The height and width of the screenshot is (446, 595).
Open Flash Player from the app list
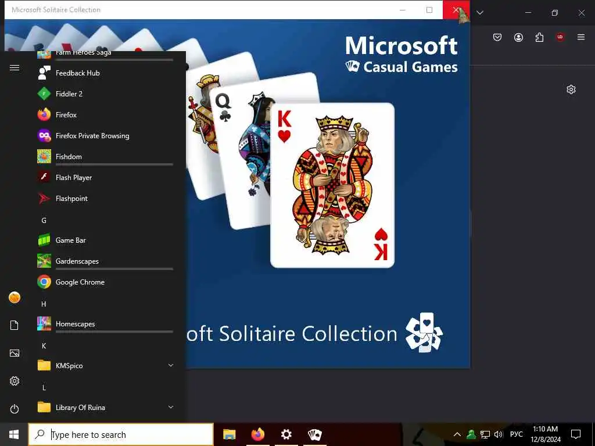pos(106,177)
